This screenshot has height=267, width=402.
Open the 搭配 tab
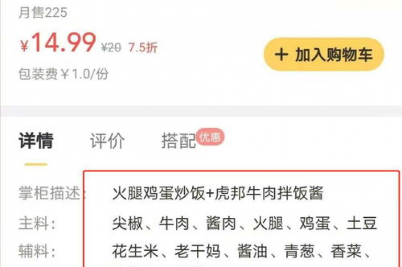pos(178,140)
